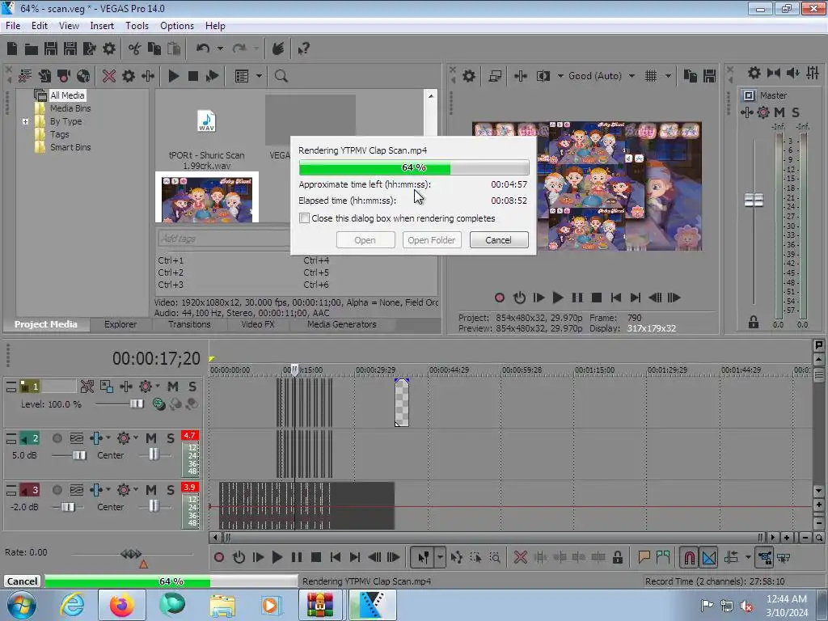This screenshot has height=621, width=828.
Task: Open the Insert menu
Action: (102, 26)
